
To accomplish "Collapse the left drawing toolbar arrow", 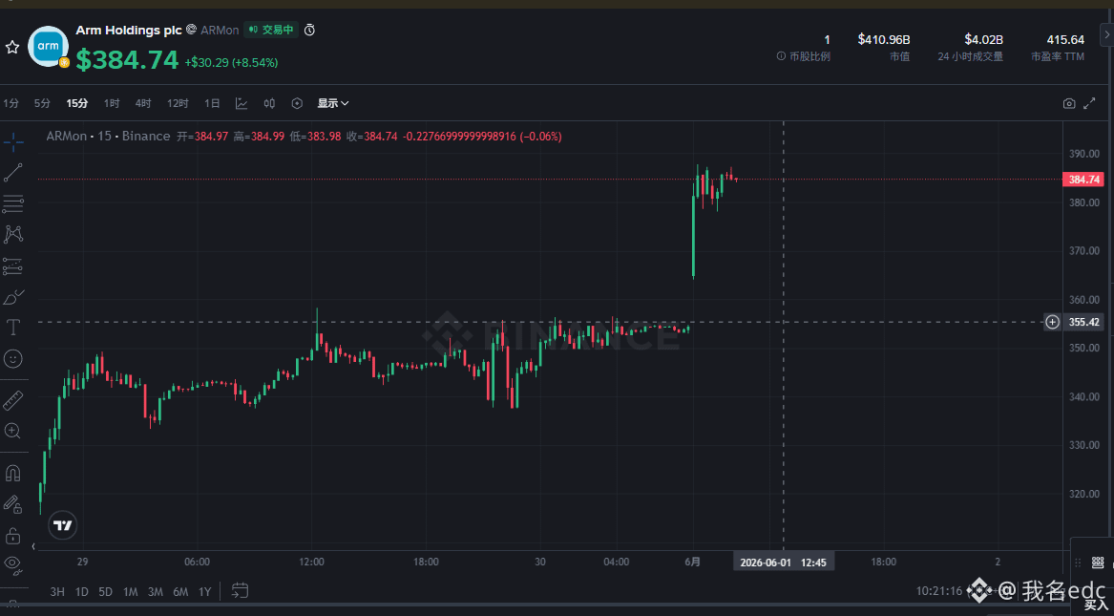I will 32,547.
